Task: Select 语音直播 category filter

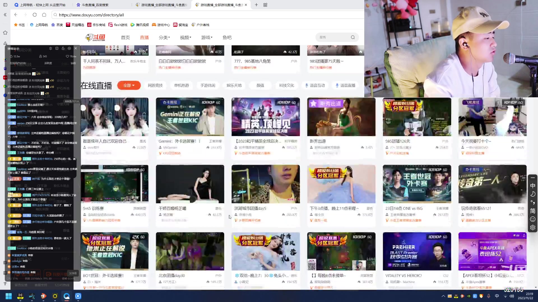Action: (345, 85)
